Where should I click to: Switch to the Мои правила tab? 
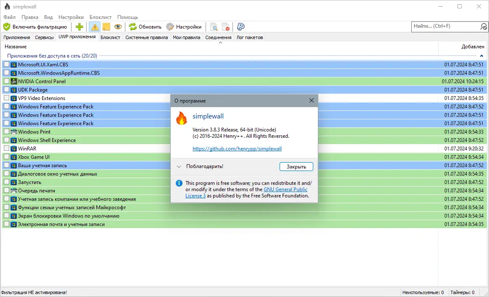[187, 37]
